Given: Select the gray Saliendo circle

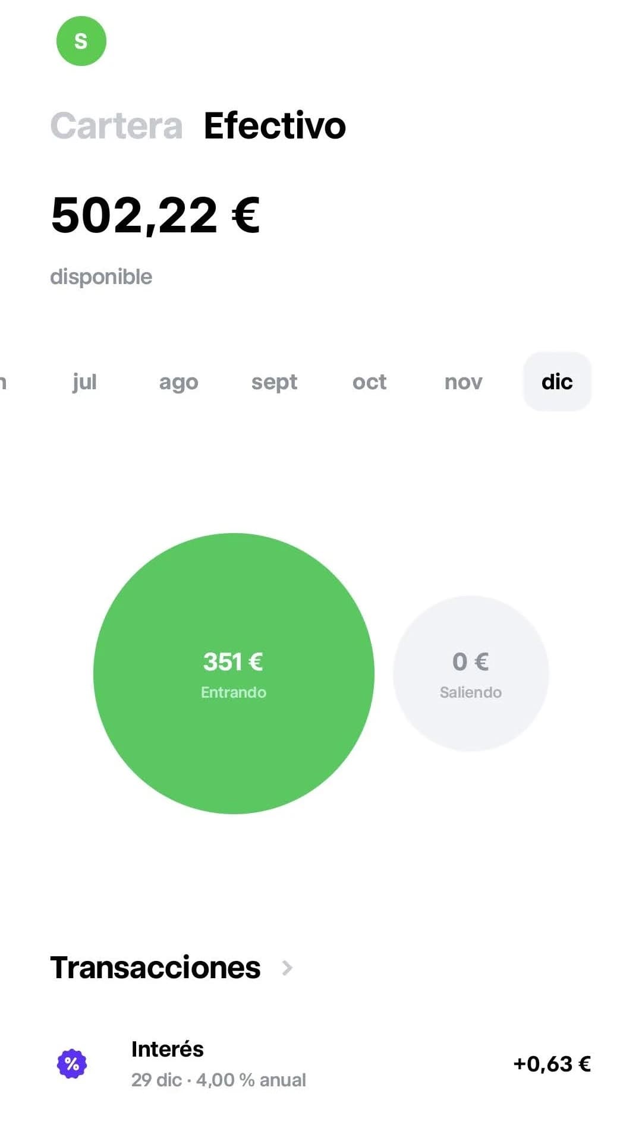Looking at the screenshot, I should point(470,673).
